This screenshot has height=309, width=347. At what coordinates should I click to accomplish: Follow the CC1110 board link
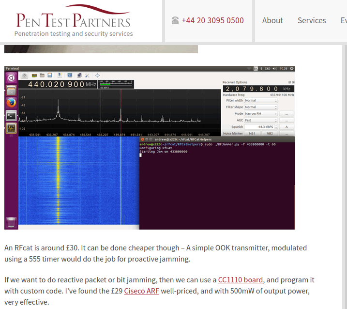(x=241, y=280)
